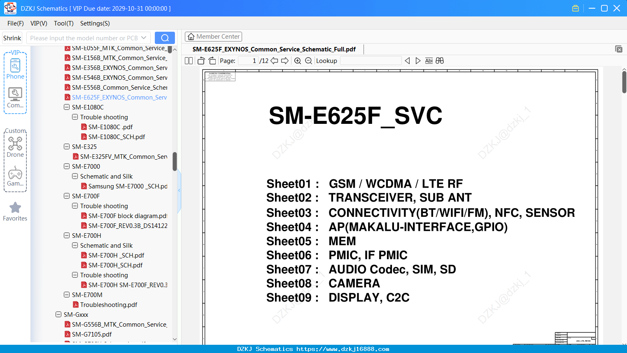This screenshot has height=353, width=627.
Task: Collapse the SM-E7000 node
Action: point(67,167)
